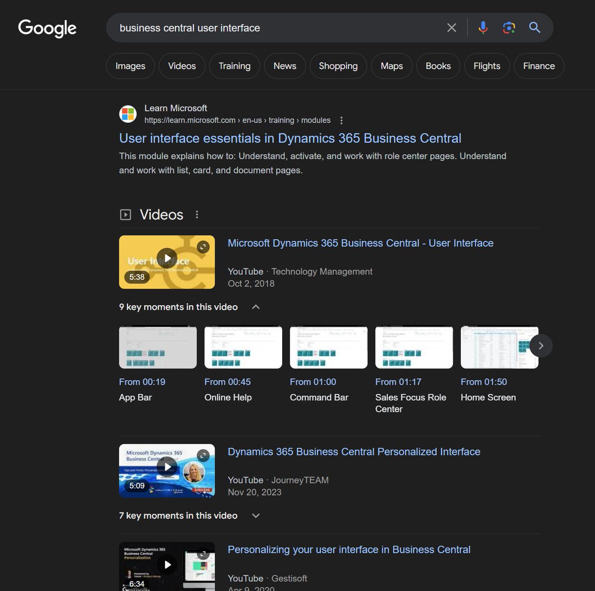Open Google Lens image search icon

[509, 28]
